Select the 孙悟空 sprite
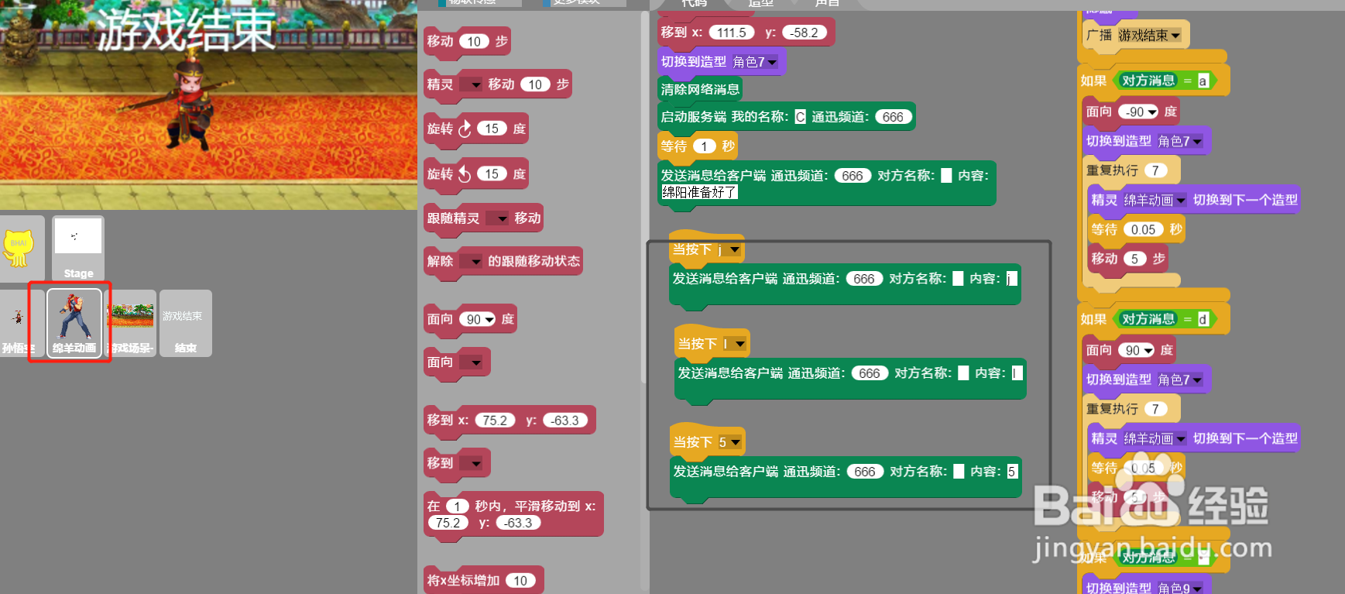1345x594 pixels. (19, 323)
